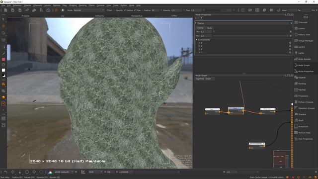Click the black background color swatch

coord(3,76)
